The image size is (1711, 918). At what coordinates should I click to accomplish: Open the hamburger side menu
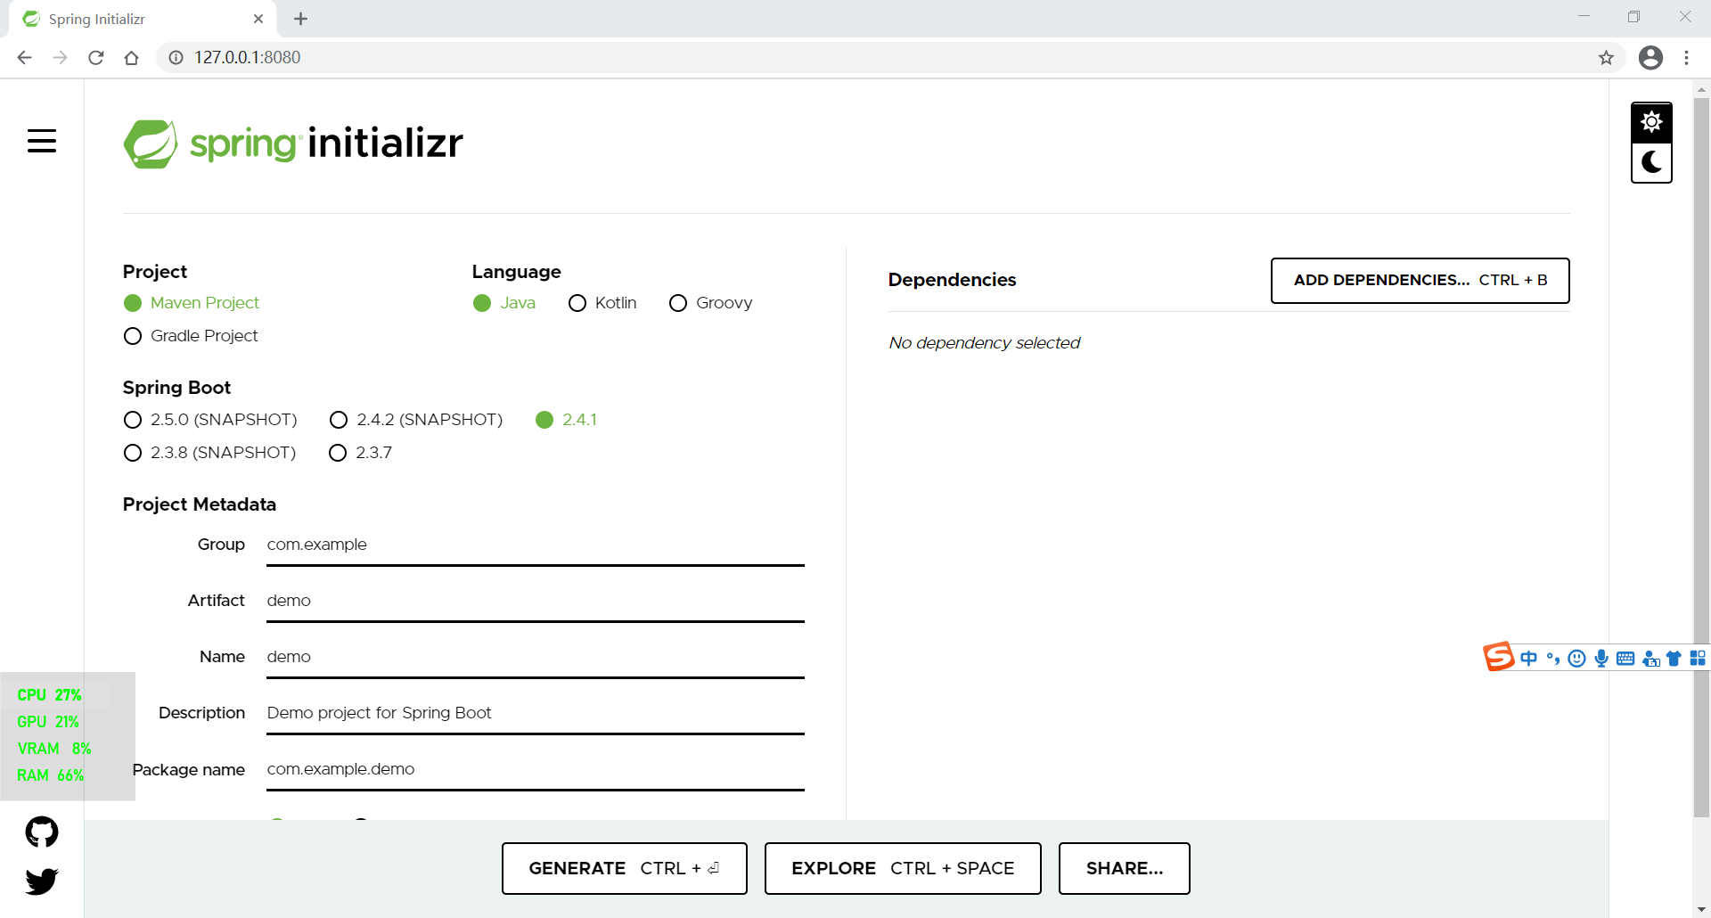pos(42,141)
